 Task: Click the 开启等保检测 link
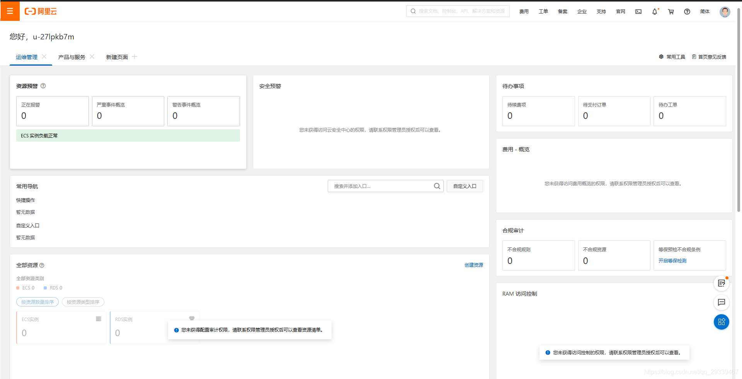[x=672, y=261]
